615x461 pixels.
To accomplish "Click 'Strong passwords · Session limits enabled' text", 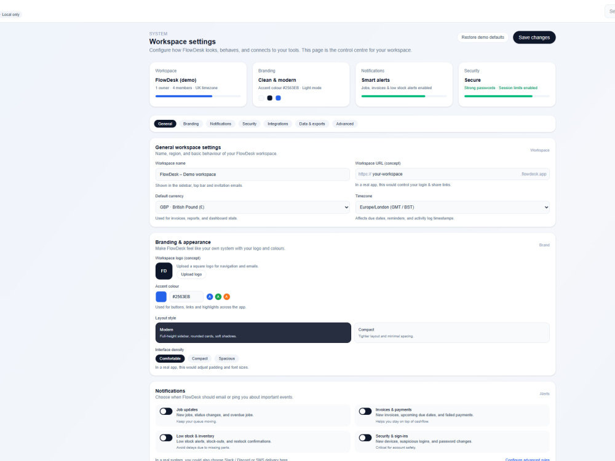I will click(x=501, y=88).
